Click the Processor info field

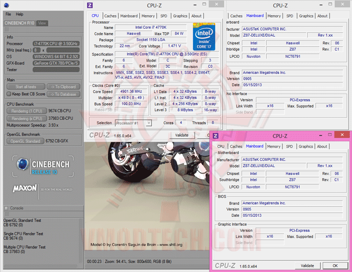(56, 44)
